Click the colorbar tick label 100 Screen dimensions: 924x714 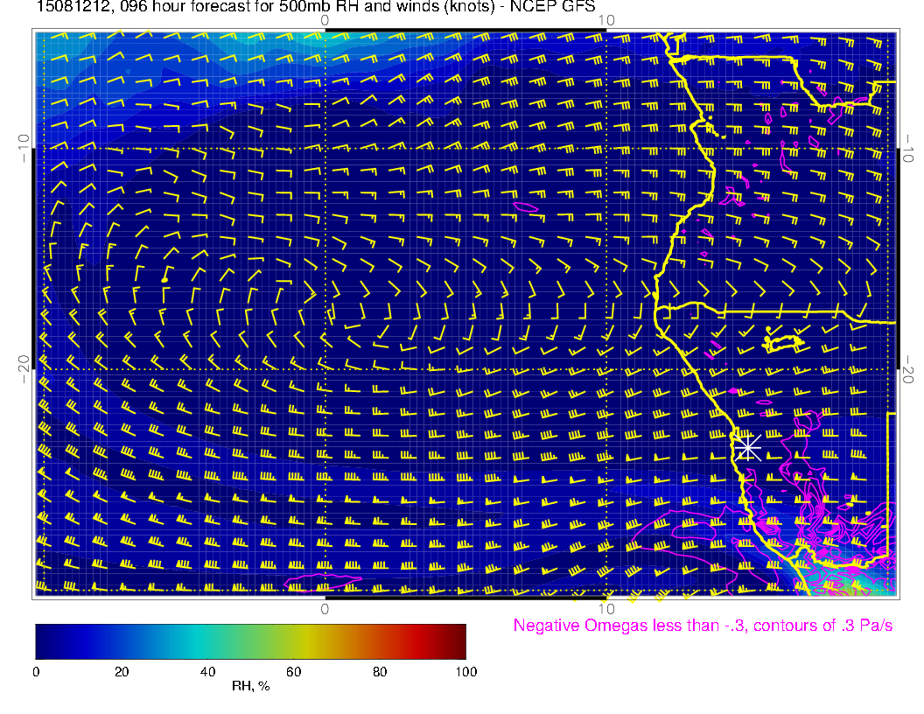465,671
